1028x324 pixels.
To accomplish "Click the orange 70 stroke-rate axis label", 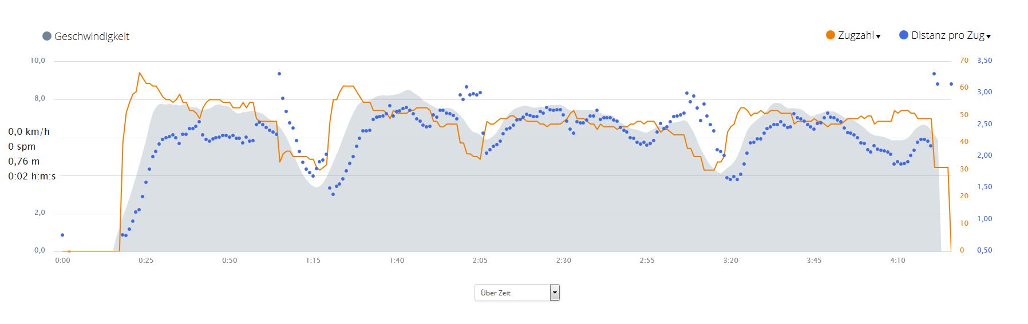I will point(964,61).
